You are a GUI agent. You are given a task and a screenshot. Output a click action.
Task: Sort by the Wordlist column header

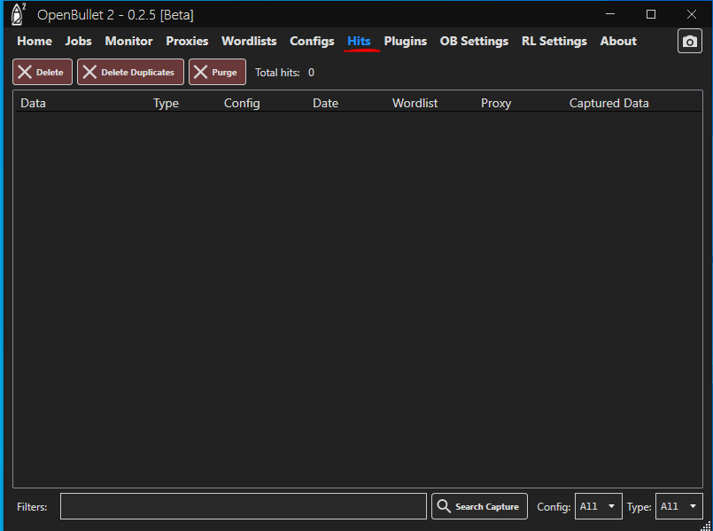(x=415, y=104)
